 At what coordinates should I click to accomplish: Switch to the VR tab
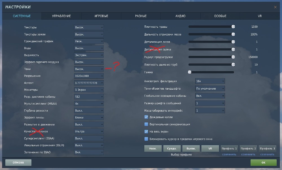click(260, 16)
